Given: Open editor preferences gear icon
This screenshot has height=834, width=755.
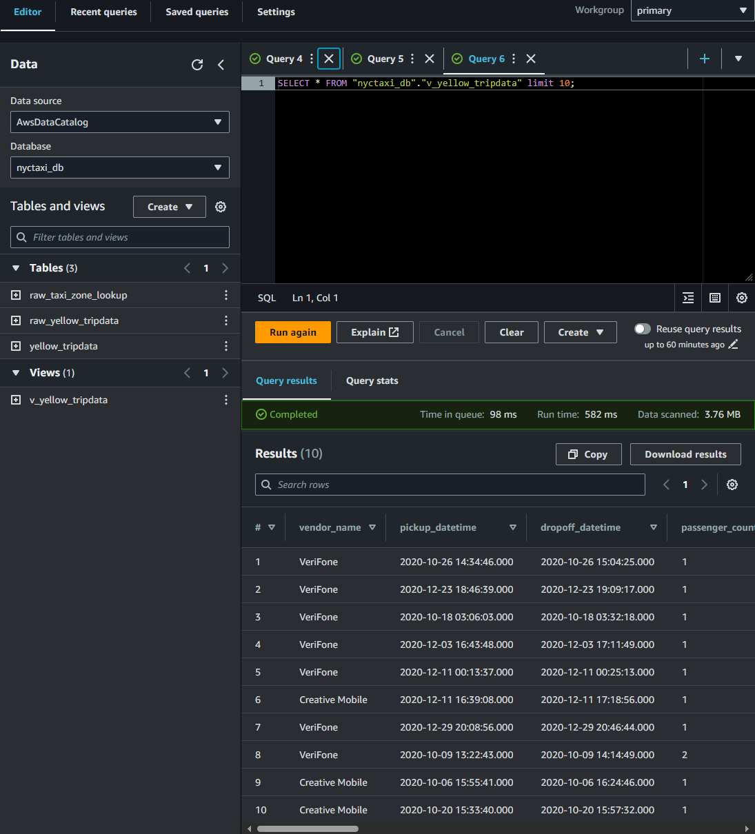Looking at the screenshot, I should 742,298.
